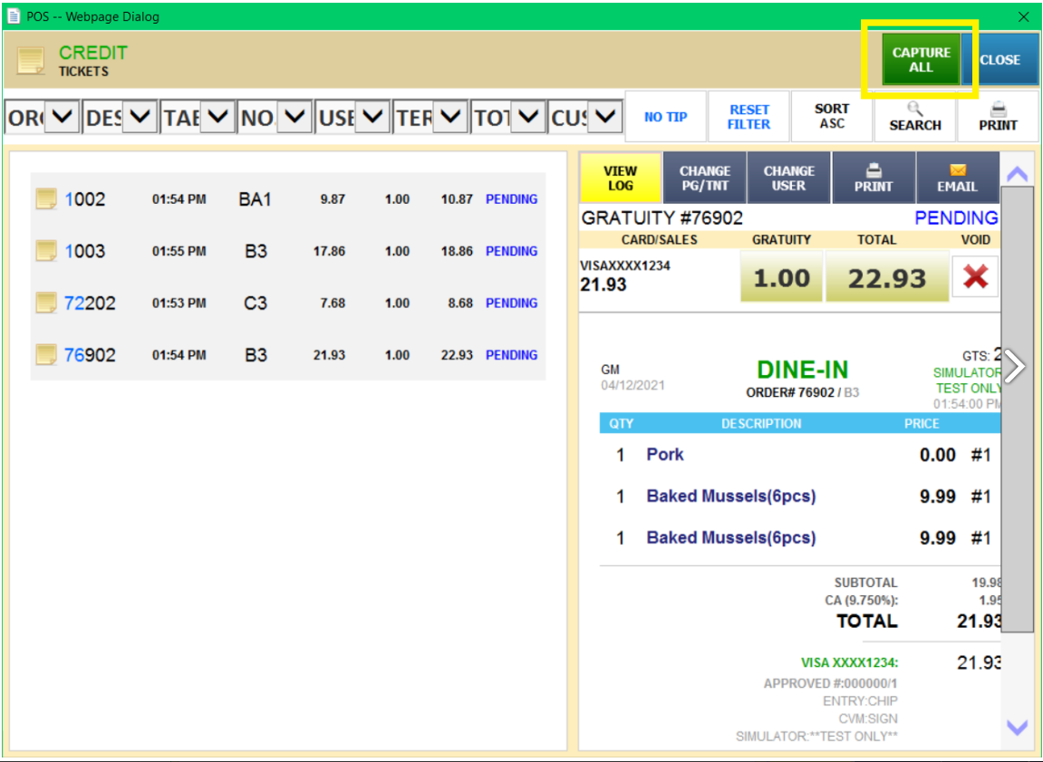
Task: Email the selected ticket receipt
Action: click(x=957, y=178)
